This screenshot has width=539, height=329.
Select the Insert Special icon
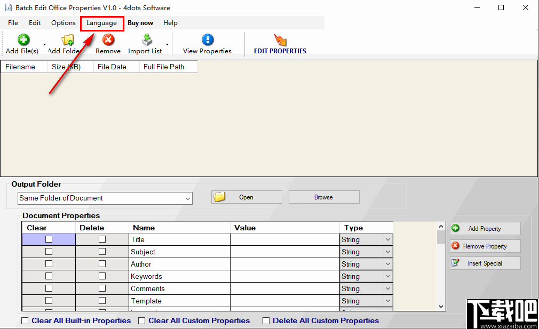[455, 263]
